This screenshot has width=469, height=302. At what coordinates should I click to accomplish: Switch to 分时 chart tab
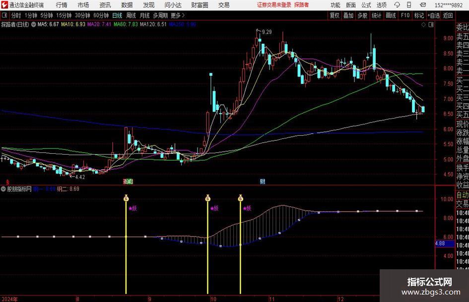[x=16, y=15]
